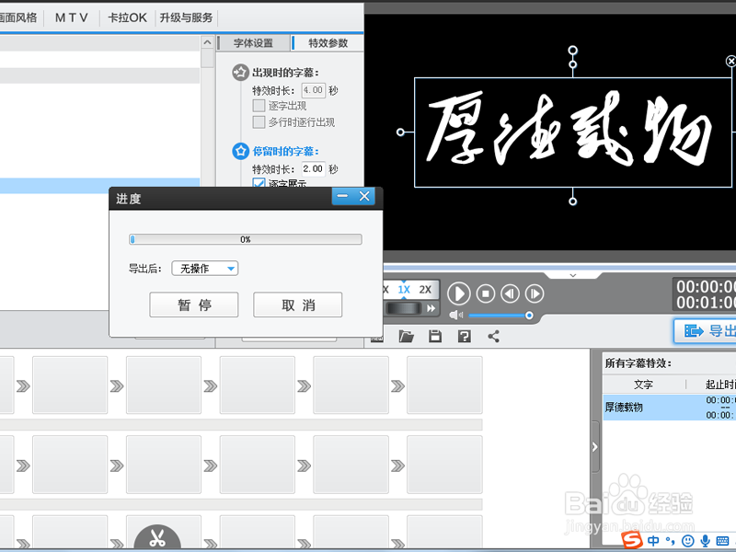Image resolution: width=736 pixels, height=552 pixels.
Task: Select 厚德载物 row in subtitle list
Action: click(x=670, y=407)
